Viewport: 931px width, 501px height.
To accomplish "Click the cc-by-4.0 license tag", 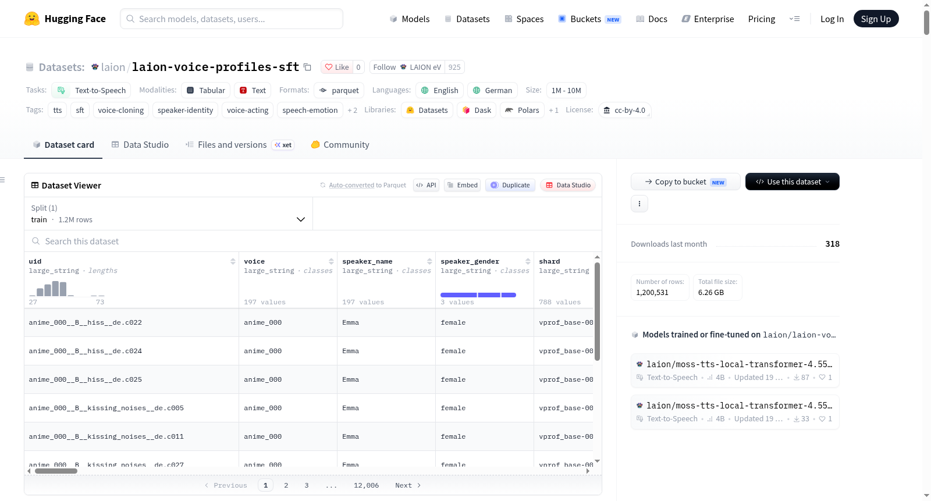I will [624, 110].
